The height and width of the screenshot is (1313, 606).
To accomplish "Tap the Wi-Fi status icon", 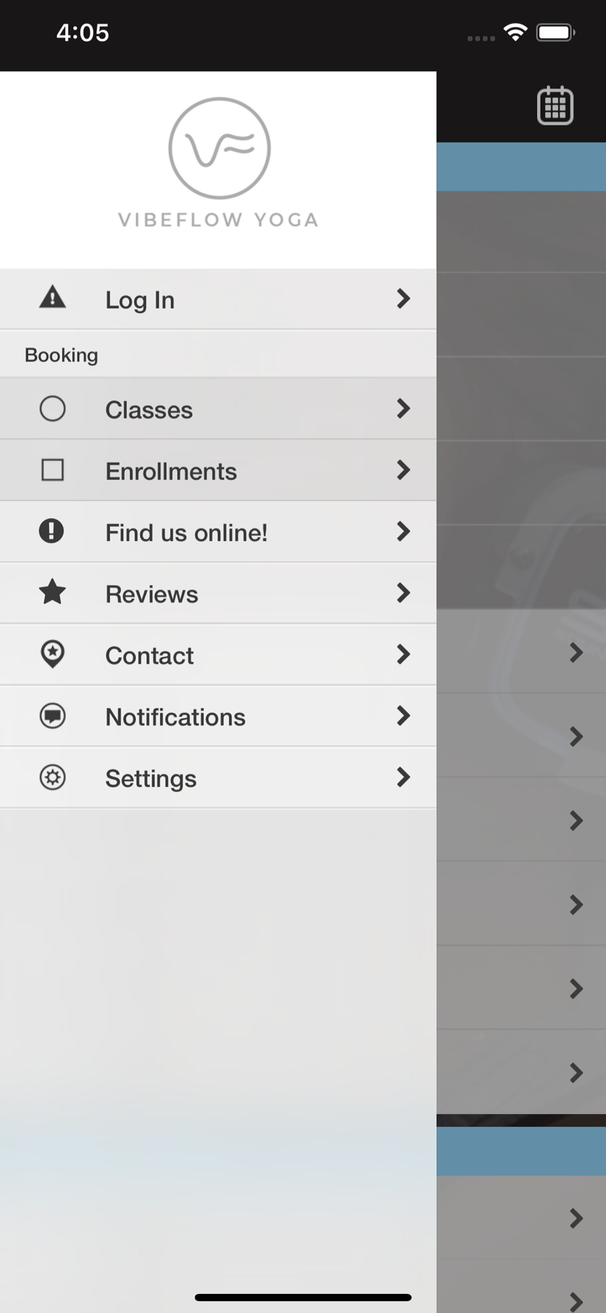I will 515,32.
